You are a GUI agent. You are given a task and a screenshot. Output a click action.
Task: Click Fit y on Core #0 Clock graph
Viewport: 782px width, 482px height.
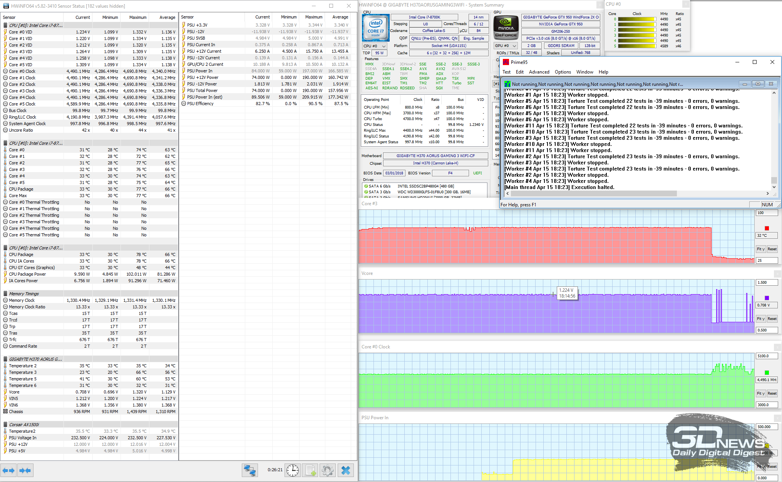pos(761,393)
